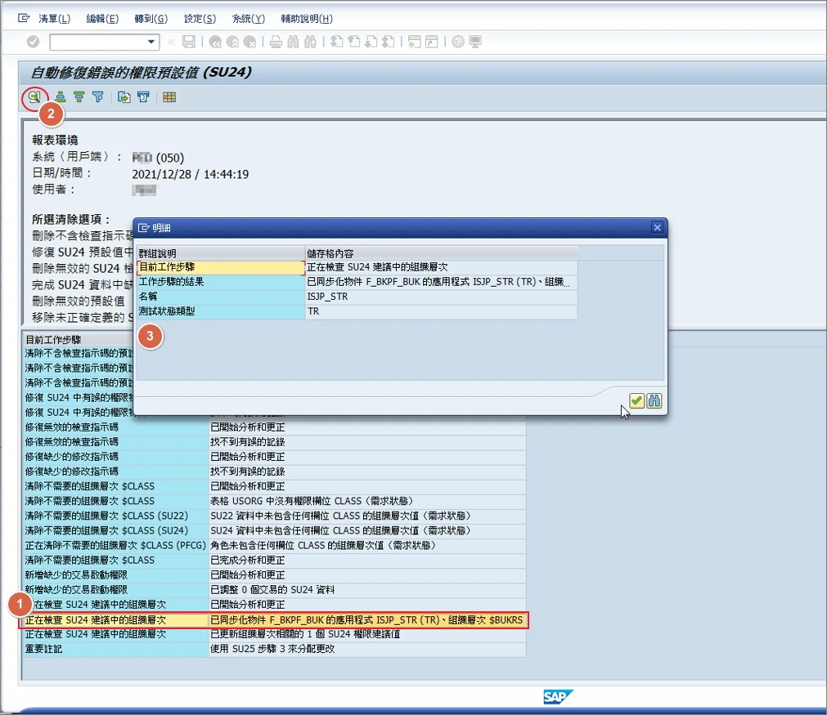
Task: Click the Exit (up arrows) icon
Action: click(x=232, y=42)
